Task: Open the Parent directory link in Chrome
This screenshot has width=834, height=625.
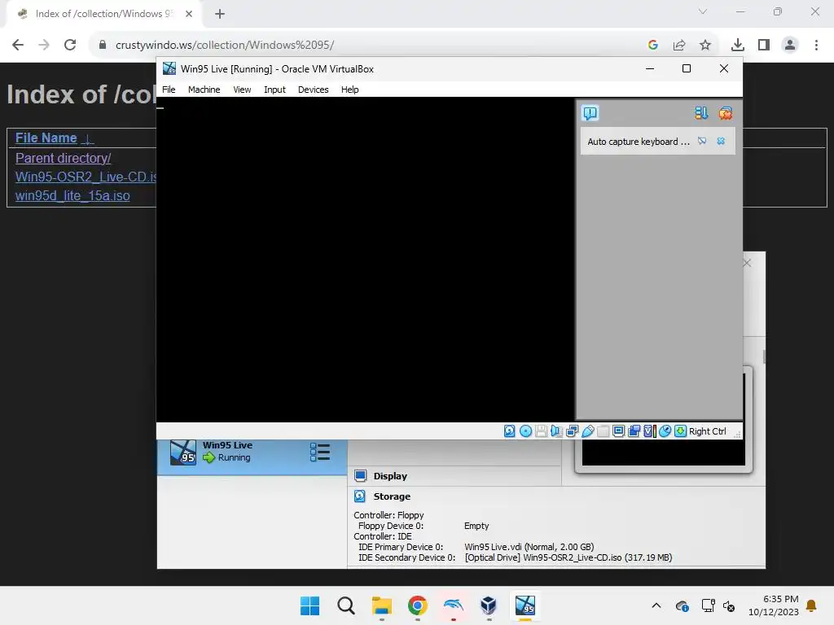Action: pos(63,159)
